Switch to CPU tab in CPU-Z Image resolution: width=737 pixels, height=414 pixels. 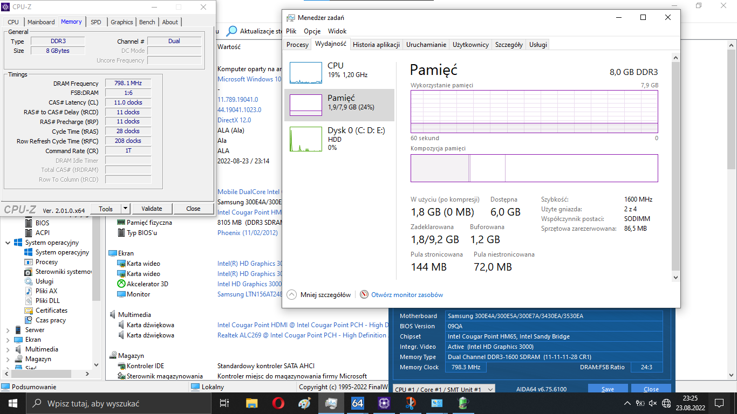coord(13,22)
